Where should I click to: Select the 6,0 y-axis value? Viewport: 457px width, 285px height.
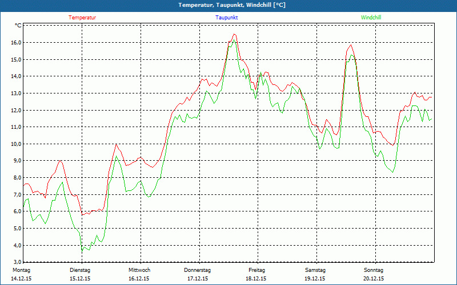pos(18,211)
